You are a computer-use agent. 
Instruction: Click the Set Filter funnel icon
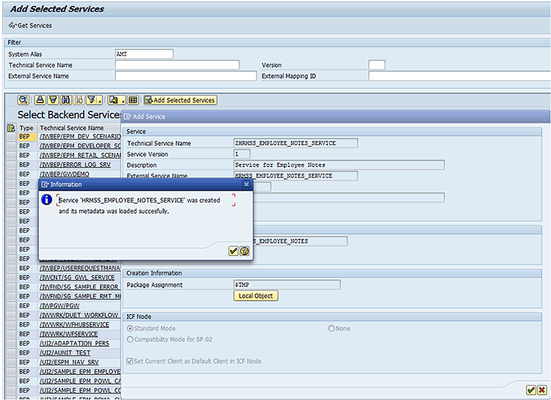click(90, 100)
